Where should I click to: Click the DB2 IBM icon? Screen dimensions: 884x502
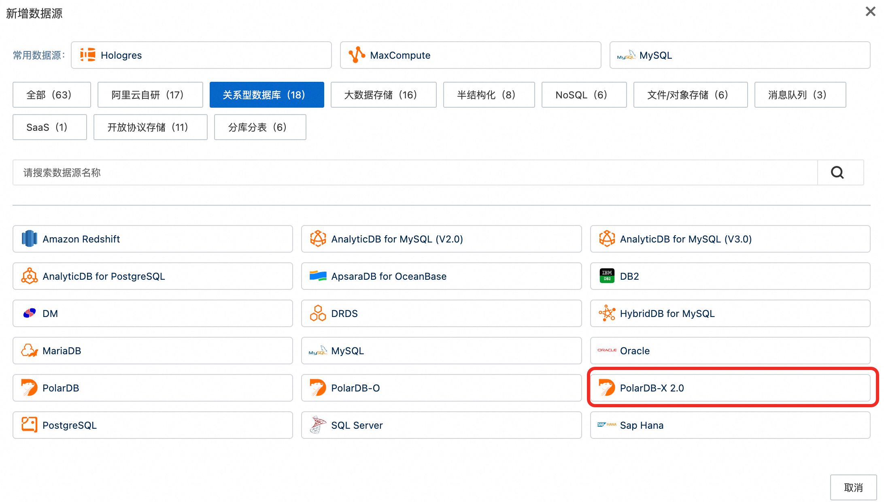[x=607, y=276]
